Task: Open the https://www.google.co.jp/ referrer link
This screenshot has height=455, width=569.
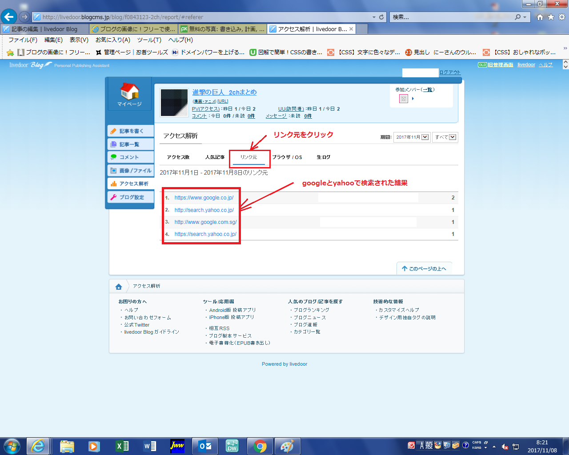Action: point(204,198)
